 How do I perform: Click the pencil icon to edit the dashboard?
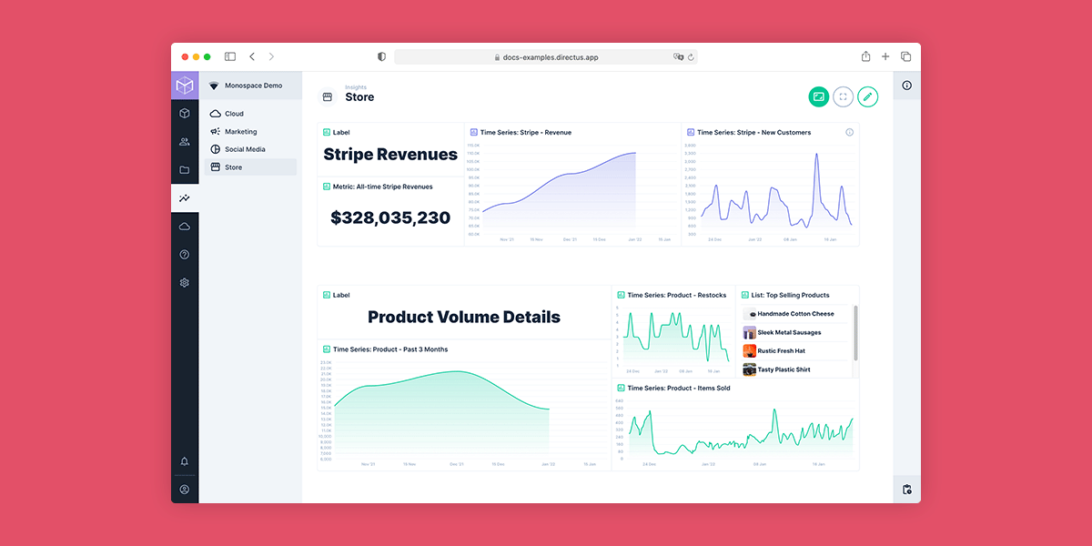867,96
